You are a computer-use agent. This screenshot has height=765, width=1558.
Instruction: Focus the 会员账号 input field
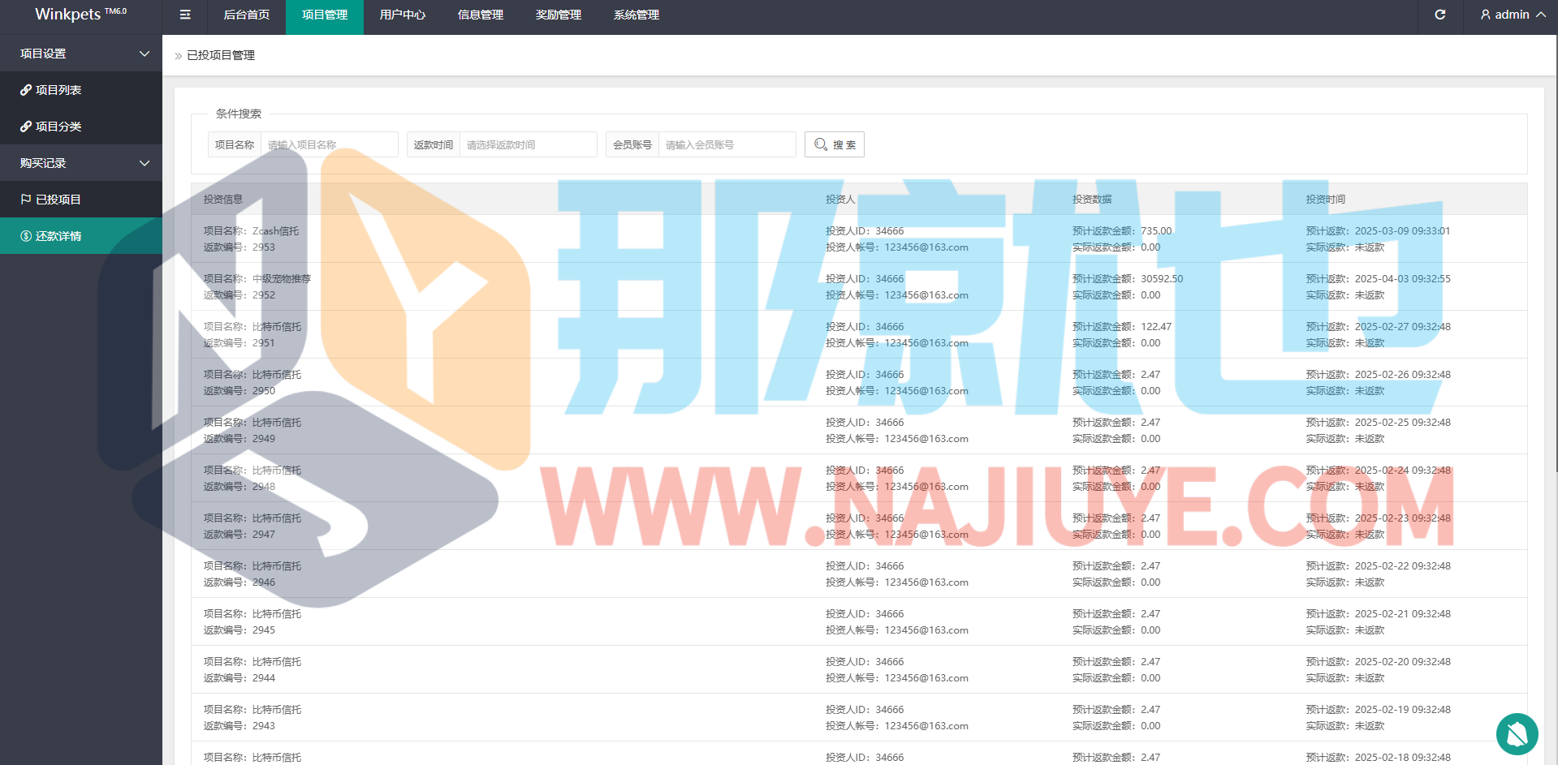727,144
